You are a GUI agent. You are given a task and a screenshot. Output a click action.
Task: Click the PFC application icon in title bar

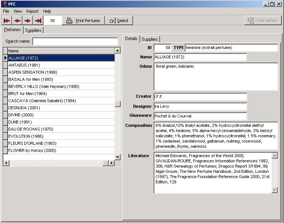[5, 4]
